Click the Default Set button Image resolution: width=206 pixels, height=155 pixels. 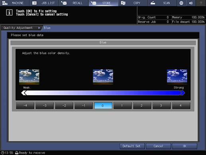(x=132, y=146)
